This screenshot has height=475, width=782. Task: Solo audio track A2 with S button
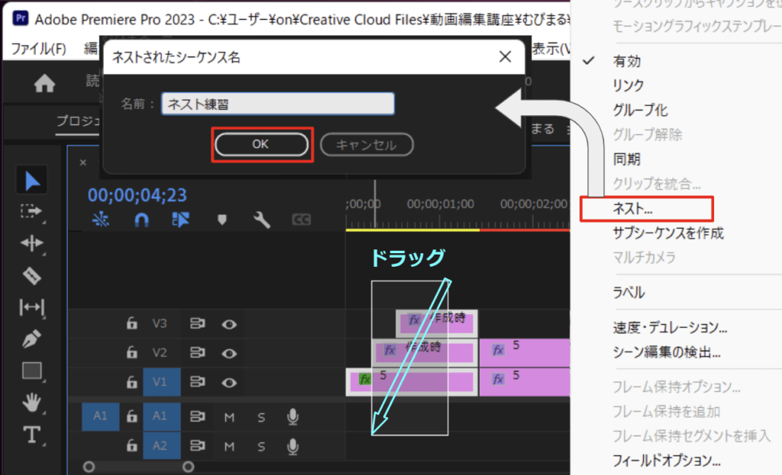tap(260, 445)
